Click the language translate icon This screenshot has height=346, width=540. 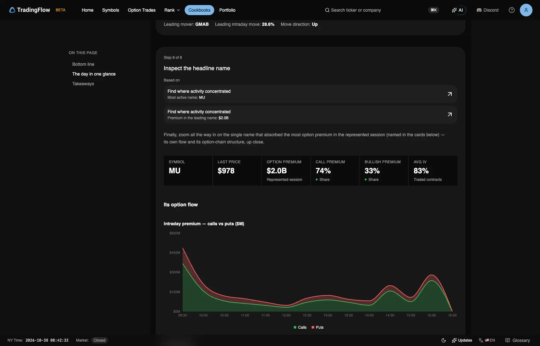481,340
